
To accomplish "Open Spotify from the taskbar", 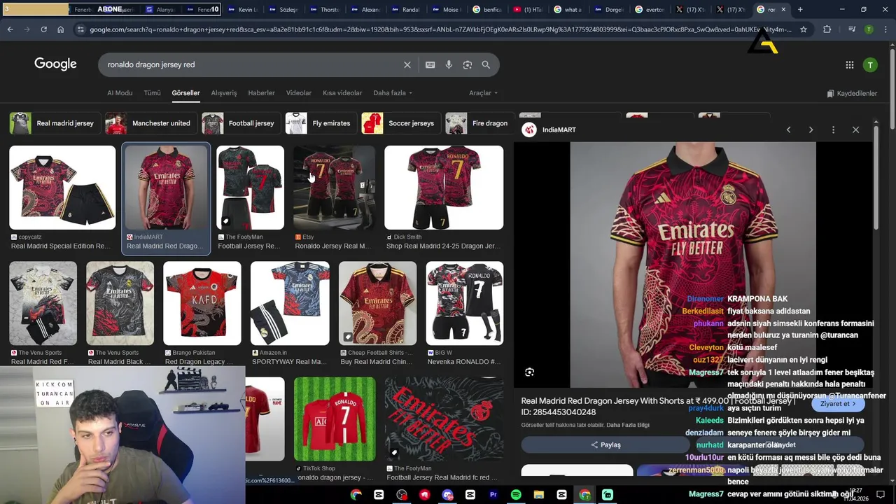I will 516,495.
